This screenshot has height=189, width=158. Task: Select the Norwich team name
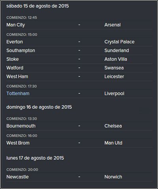(113, 177)
